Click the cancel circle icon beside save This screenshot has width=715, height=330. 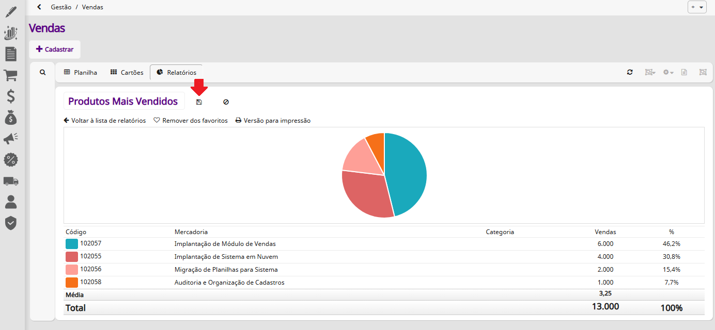(x=226, y=102)
